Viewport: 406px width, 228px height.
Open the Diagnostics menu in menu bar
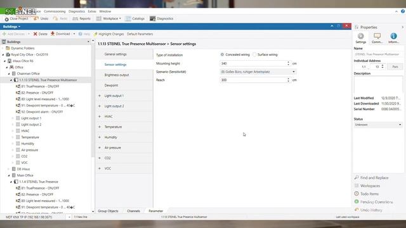(77, 11)
